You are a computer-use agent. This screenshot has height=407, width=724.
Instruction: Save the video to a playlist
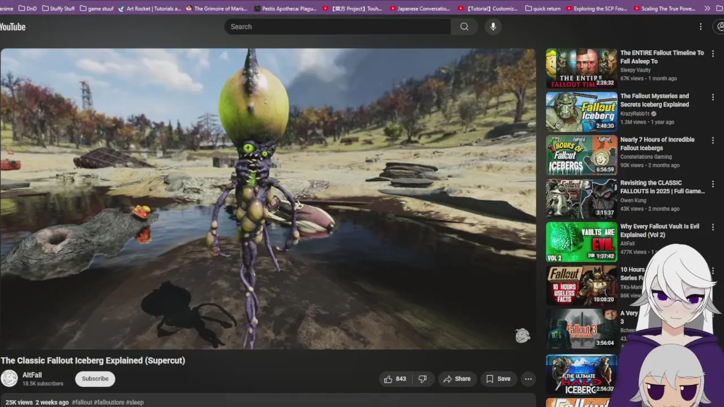point(498,379)
